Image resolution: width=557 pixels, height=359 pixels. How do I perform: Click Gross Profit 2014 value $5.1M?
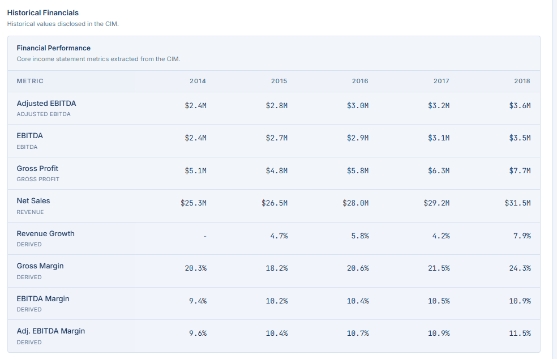(x=195, y=170)
